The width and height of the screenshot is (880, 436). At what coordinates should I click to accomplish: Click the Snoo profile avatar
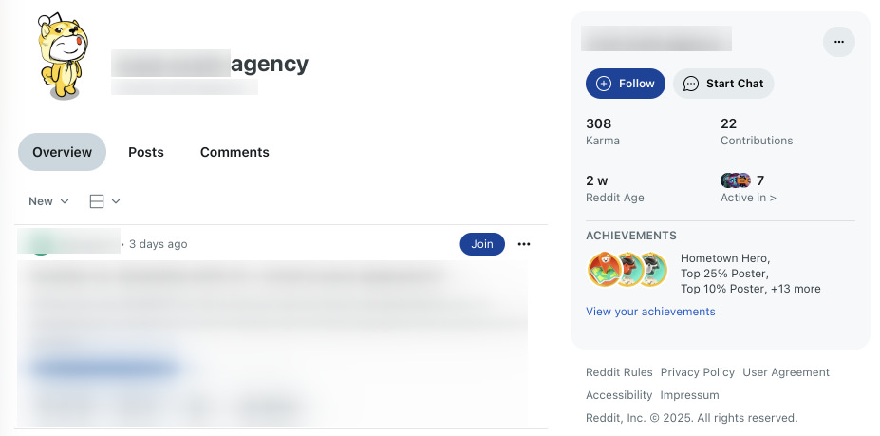[60, 56]
